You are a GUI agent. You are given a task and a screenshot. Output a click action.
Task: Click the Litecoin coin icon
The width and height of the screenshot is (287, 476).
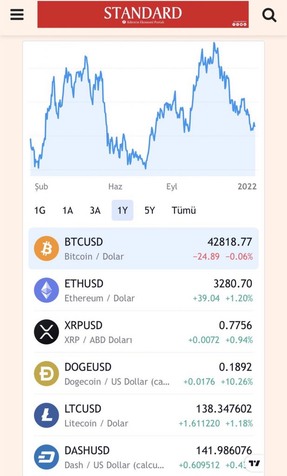(46, 416)
